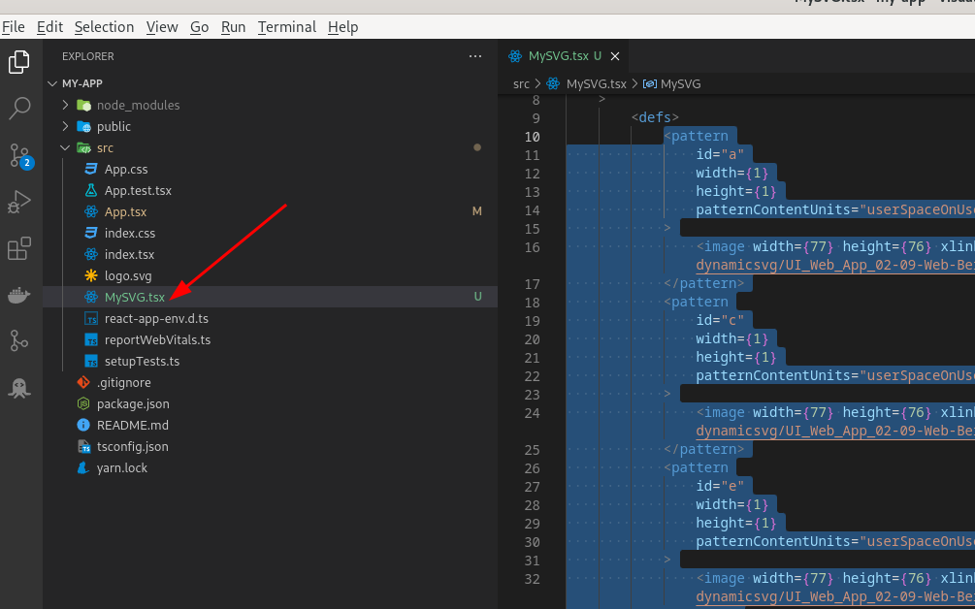975x609 pixels.
Task: Open the Docker extension panel
Action: tap(19, 295)
